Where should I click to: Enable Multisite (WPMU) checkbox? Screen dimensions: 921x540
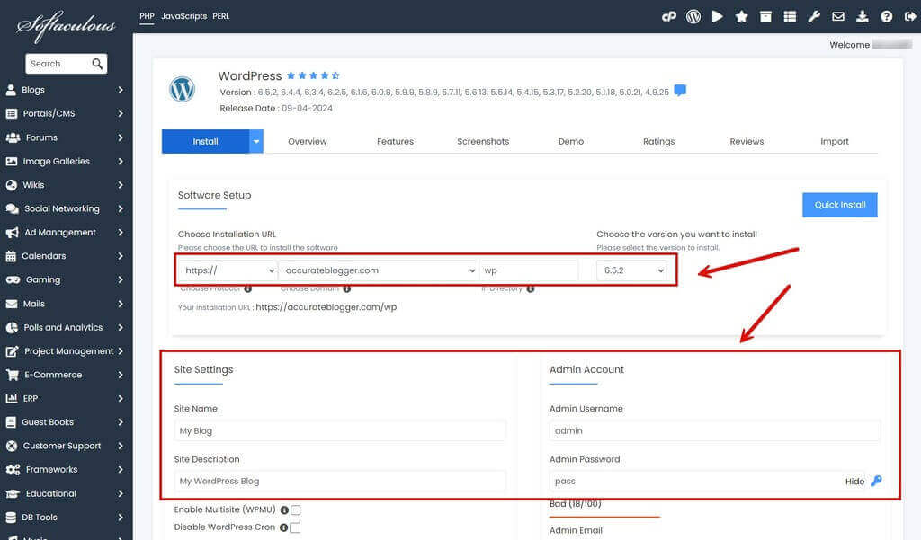point(295,510)
